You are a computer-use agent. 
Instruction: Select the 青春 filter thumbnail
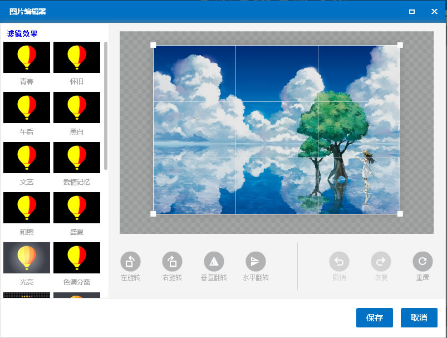click(27, 57)
